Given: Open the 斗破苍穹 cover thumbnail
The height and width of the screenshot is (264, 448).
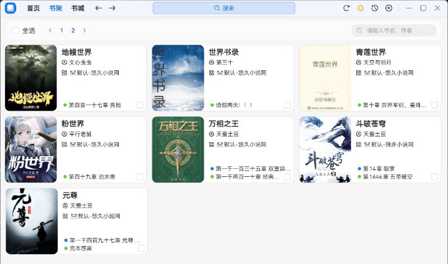Looking at the screenshot, I should coord(325,149).
